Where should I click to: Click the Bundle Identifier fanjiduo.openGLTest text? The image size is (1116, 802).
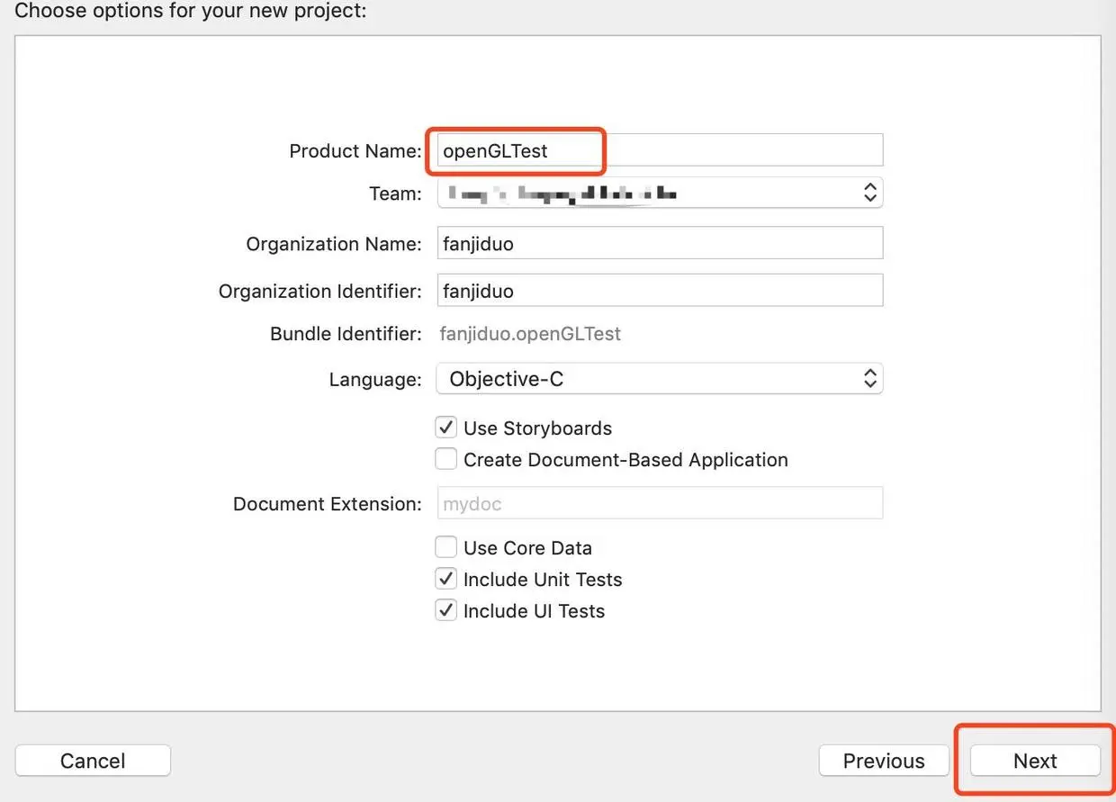pos(530,334)
